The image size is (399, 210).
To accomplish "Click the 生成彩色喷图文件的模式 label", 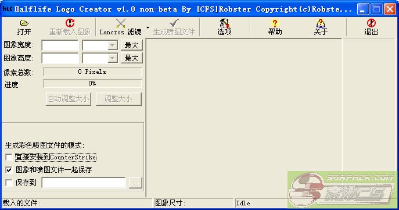I will pos(45,145).
